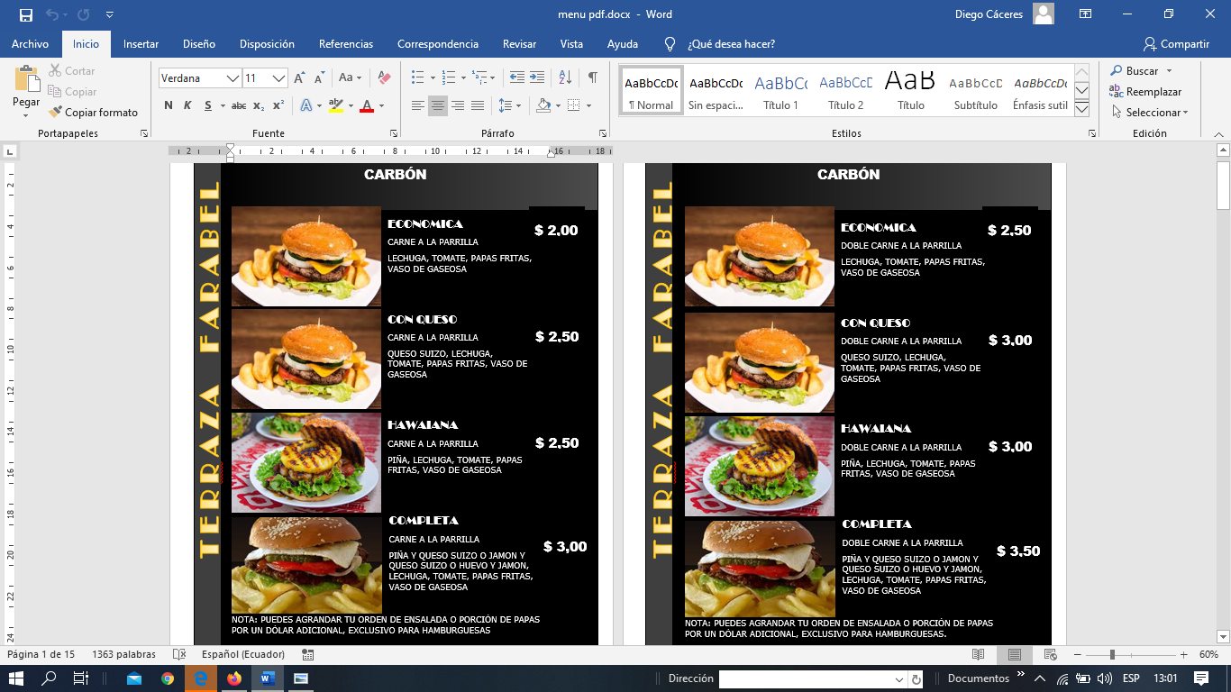Click the Compartir button

pyautogui.click(x=1176, y=44)
